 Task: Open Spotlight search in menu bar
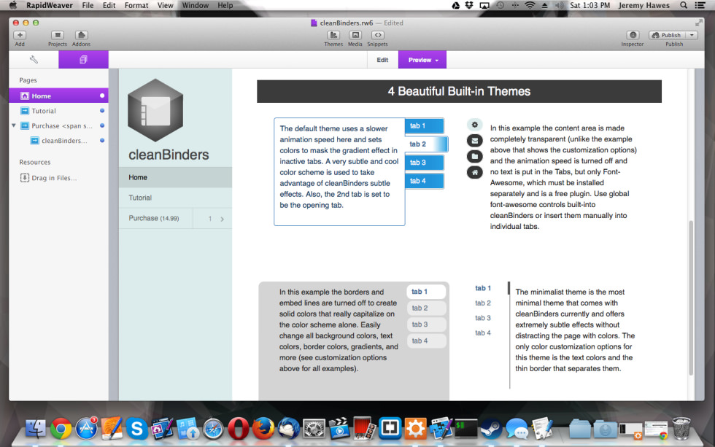coord(684,5)
